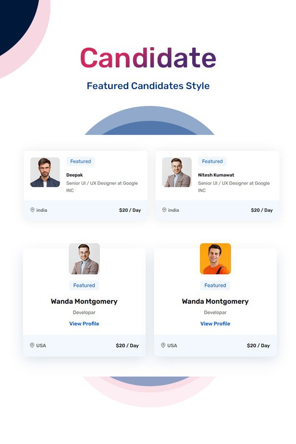Select the Nitesh Kumawat candidate name

(216, 175)
